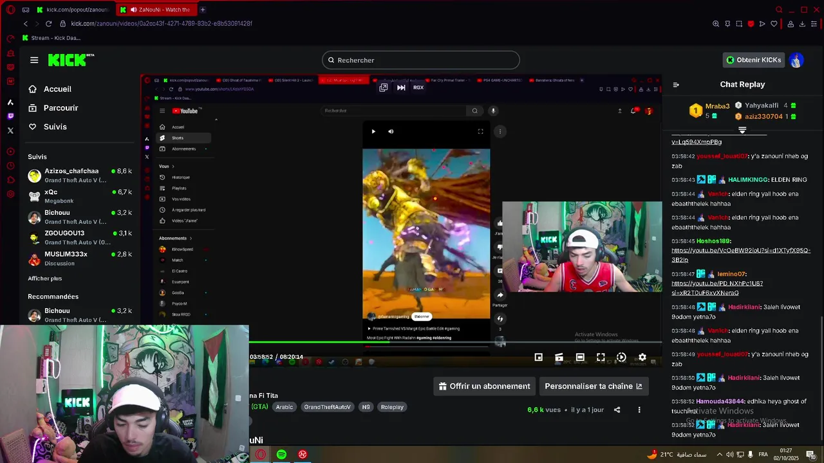Click the Opera GX logo menu
This screenshot has height=463, width=824.
tap(10, 10)
